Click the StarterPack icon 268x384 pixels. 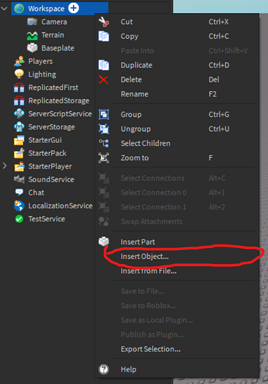coord(19,153)
